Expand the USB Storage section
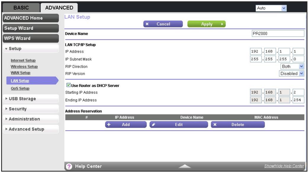The height and width of the screenshot is (173, 308). tap(31, 99)
